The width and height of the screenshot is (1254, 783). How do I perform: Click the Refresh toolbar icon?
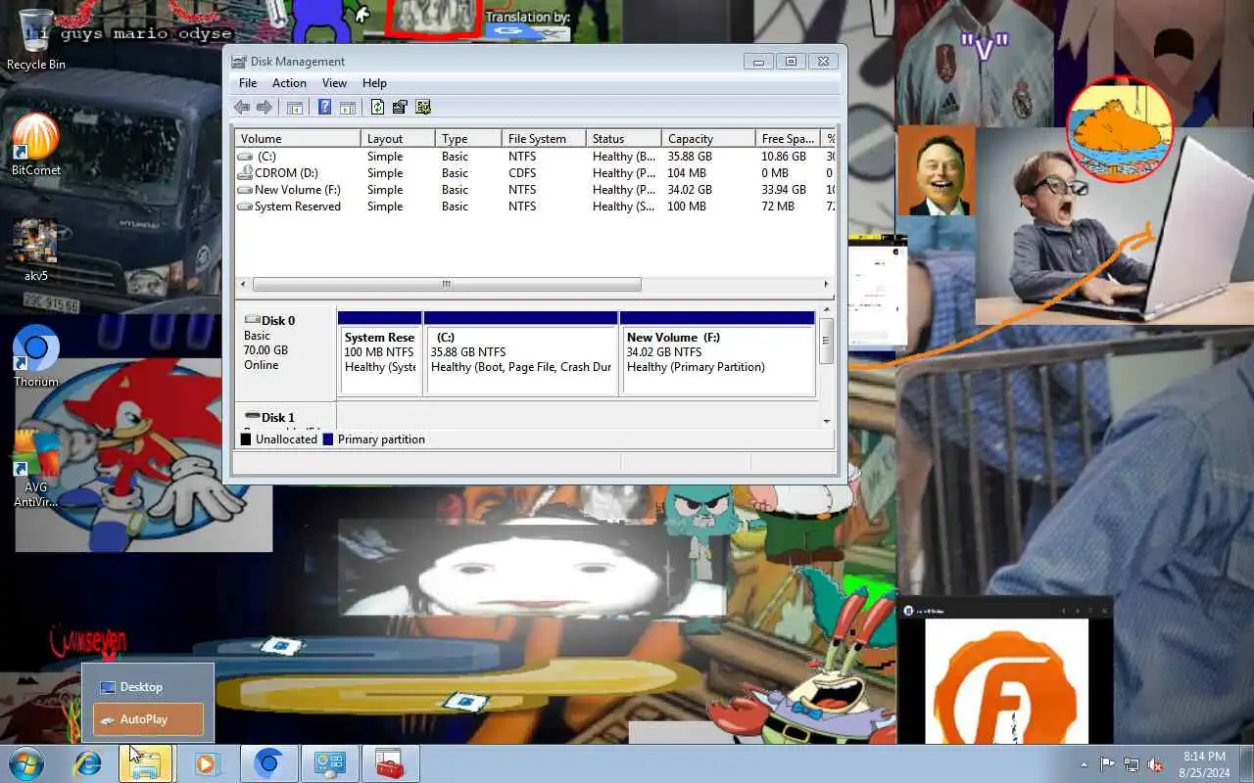(x=377, y=108)
